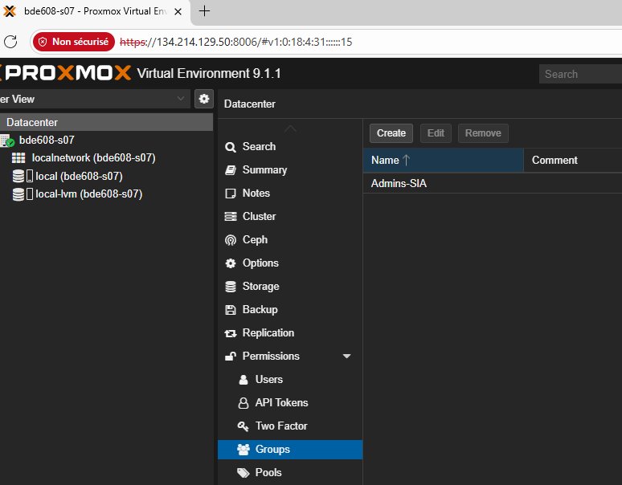Select the bde608-s07 node in the tree
Image resolution: width=622 pixels, height=485 pixels.
pos(47,140)
